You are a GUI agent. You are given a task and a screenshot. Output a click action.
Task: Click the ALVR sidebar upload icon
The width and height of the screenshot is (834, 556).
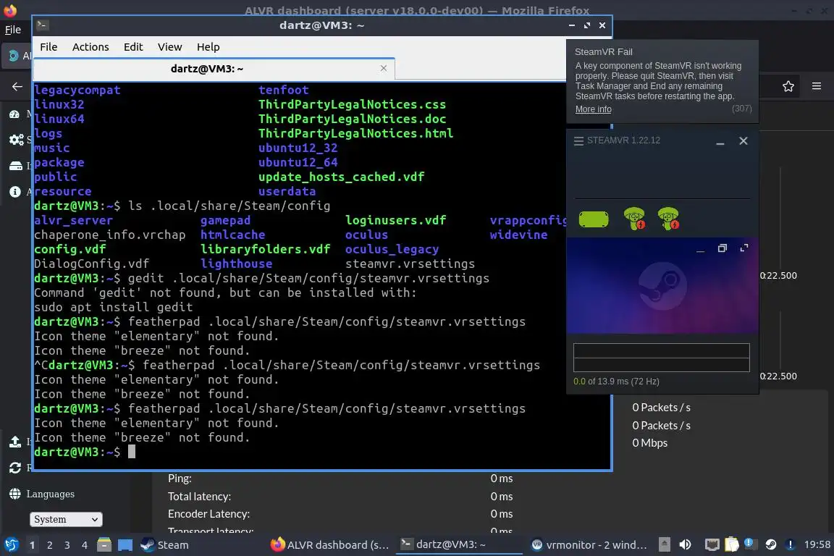(x=15, y=442)
